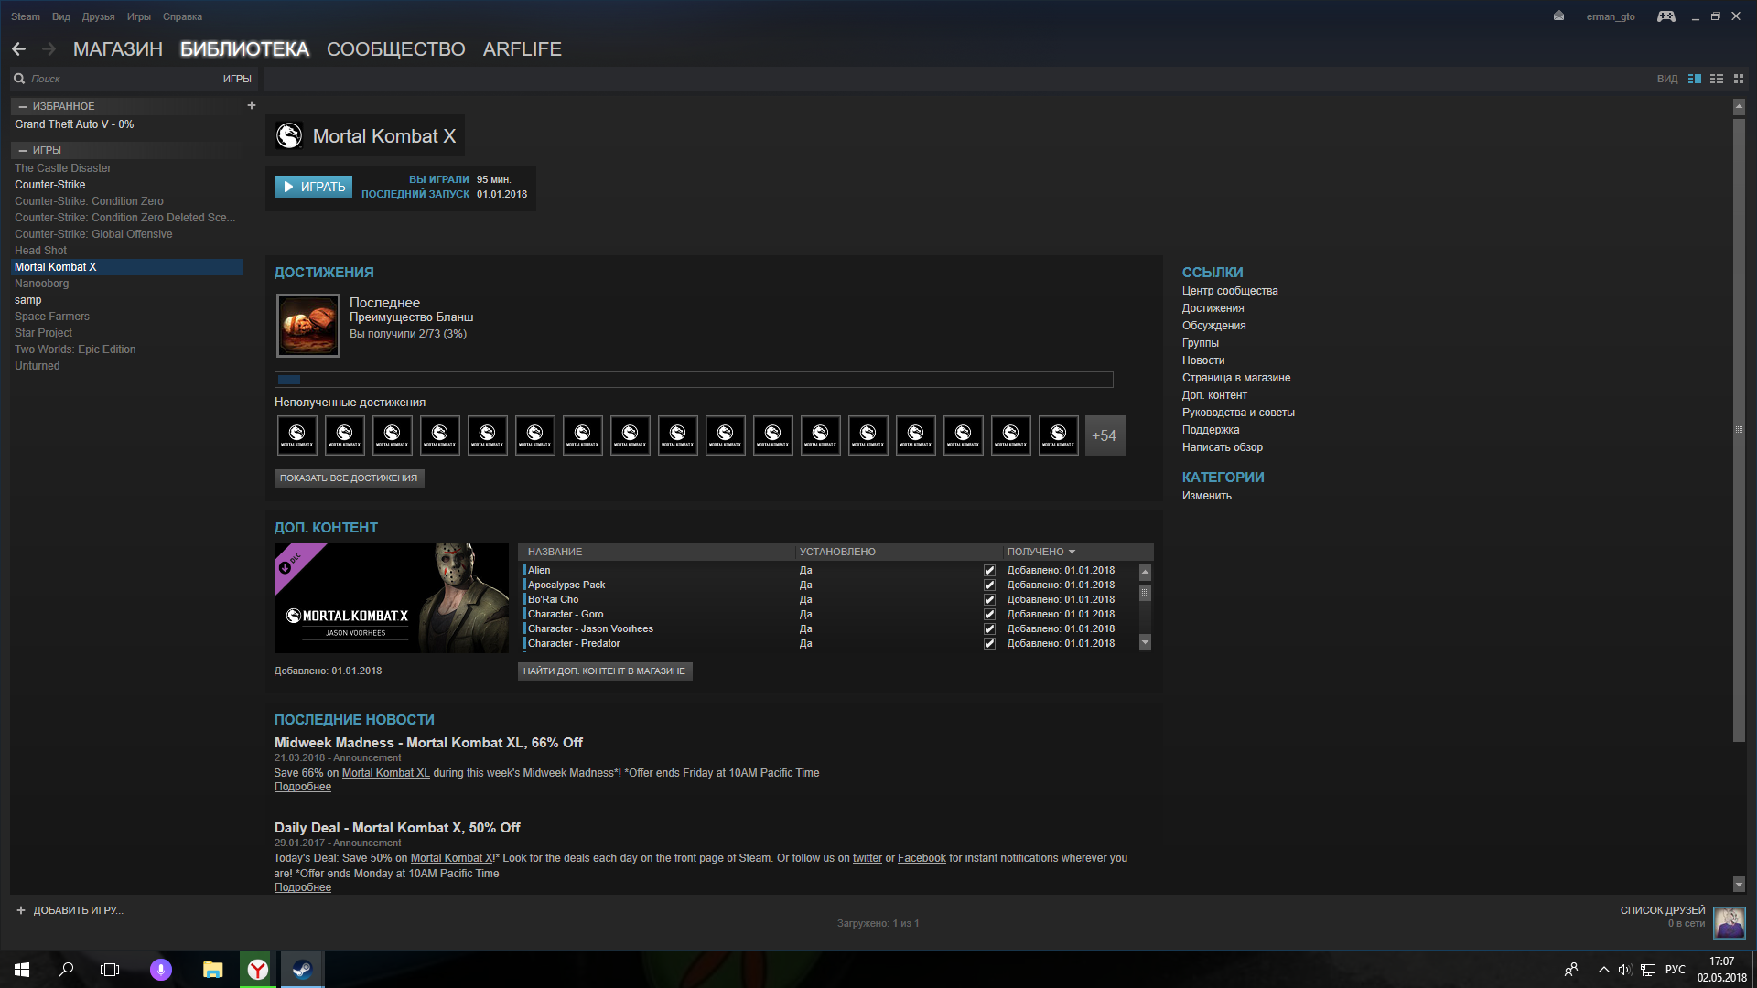Viewport: 1757px width, 988px height.
Task: Click the ИГРАТЬ button
Action: [314, 187]
